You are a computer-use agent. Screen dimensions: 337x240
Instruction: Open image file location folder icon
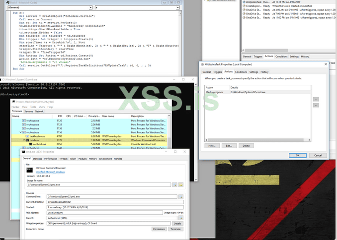click(x=181, y=184)
